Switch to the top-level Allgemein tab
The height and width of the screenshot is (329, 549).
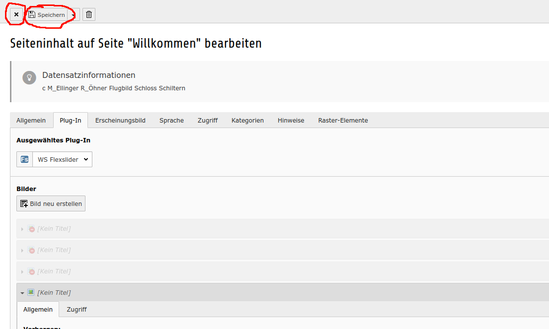click(x=31, y=120)
